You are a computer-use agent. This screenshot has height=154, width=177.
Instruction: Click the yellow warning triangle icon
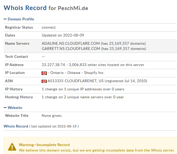point(12,147)
